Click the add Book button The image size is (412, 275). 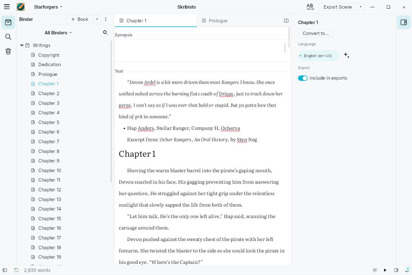(x=80, y=19)
